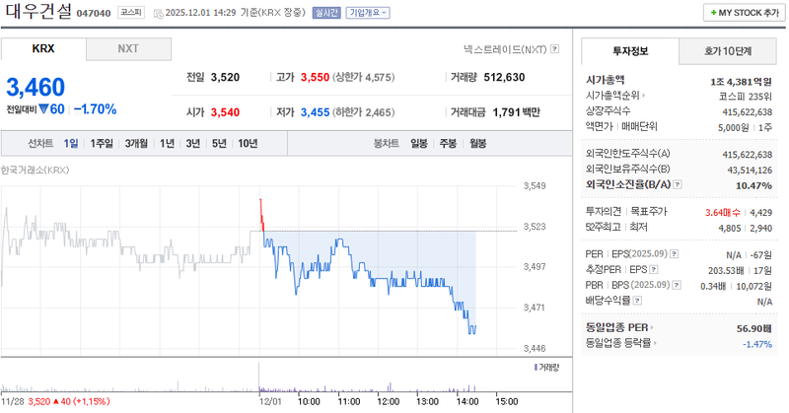This screenshot has height=413, width=789.
Task: Switch to 일봉 candlestick chart
Action: [418, 143]
